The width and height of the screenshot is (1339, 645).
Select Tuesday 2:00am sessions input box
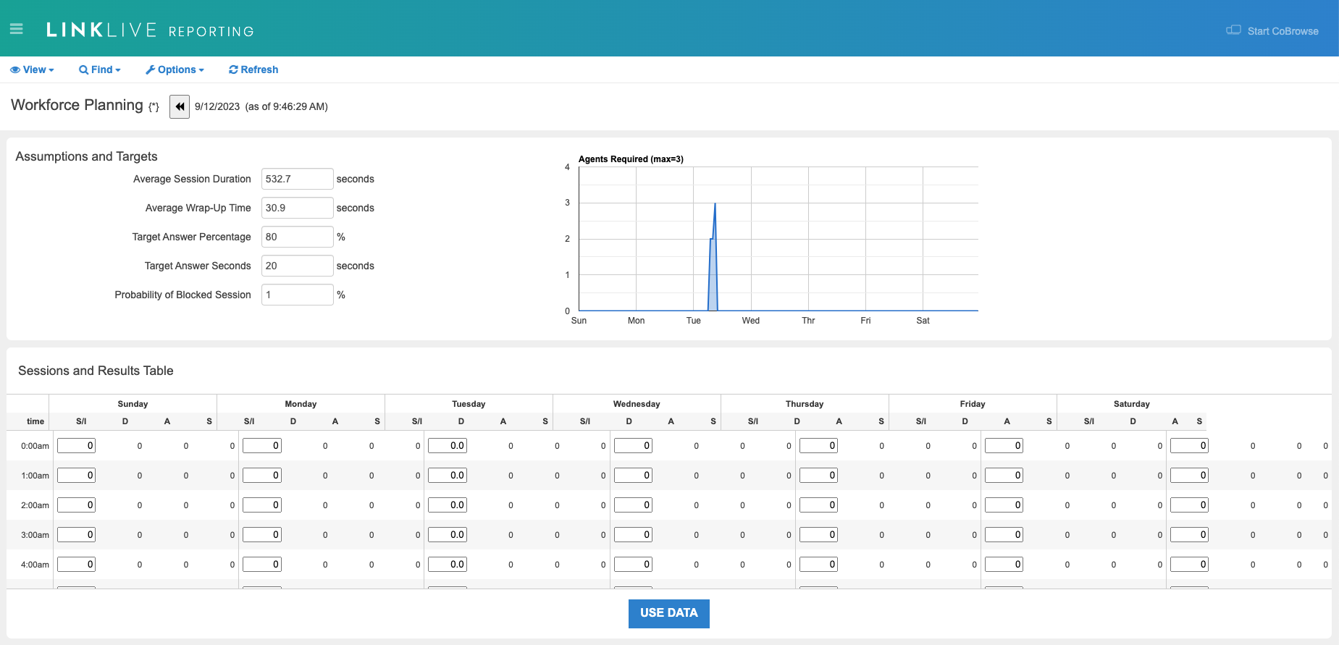click(448, 505)
